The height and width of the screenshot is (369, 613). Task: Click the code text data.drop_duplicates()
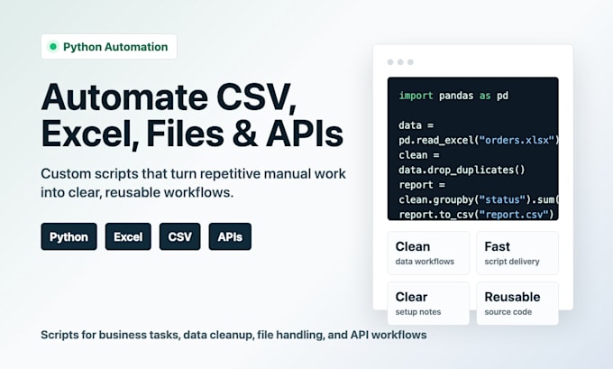click(462, 170)
